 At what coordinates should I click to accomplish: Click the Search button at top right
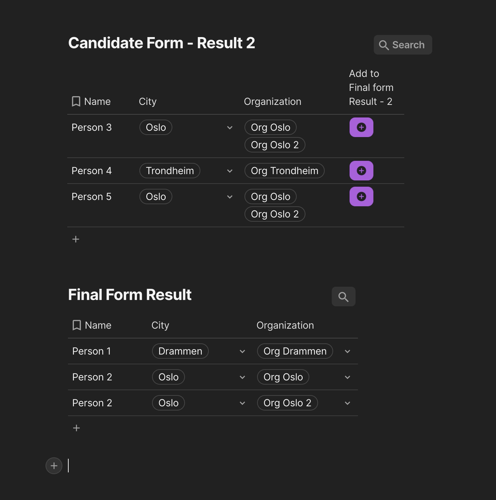402,45
